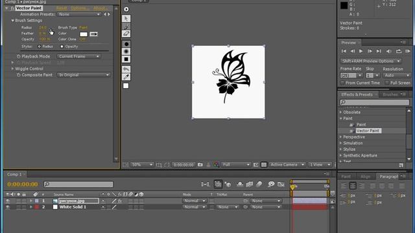The width and height of the screenshot is (415, 233).
Task: Click timeline search field
Action: 78,184
